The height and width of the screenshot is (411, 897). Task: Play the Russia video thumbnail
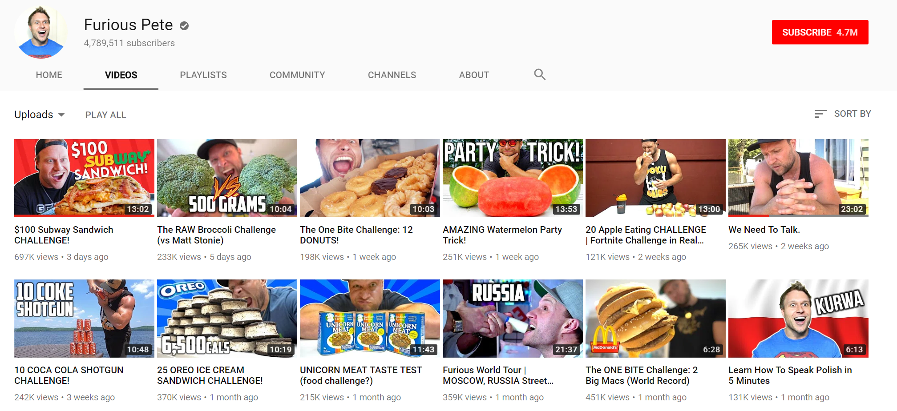click(x=513, y=318)
